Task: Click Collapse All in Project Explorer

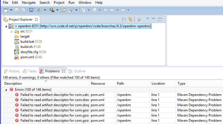Action: click(x=124, y=20)
